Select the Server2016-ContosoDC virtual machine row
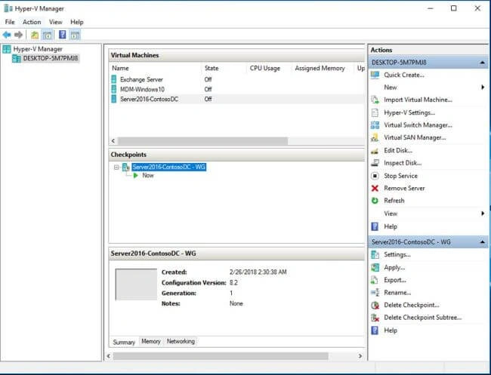Image resolution: width=491 pixels, height=375 pixels. point(236,99)
